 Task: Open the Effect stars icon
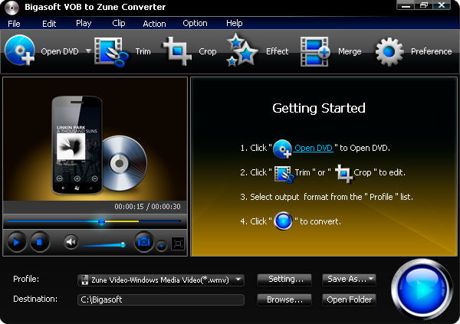pyautogui.click(x=242, y=50)
